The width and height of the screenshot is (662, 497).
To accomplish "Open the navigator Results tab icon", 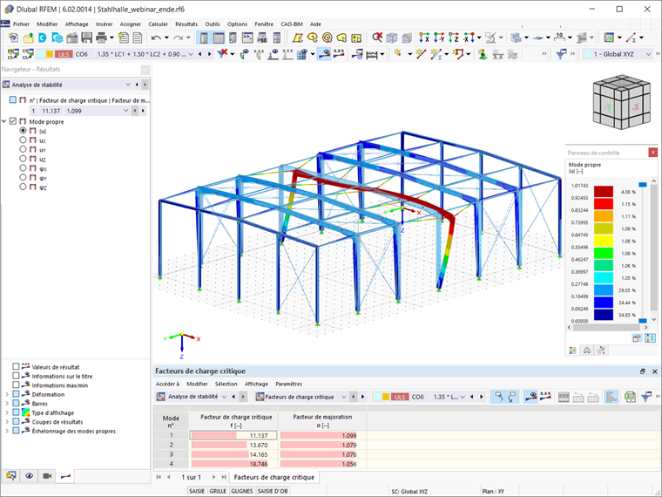I will pyautogui.click(x=66, y=476).
